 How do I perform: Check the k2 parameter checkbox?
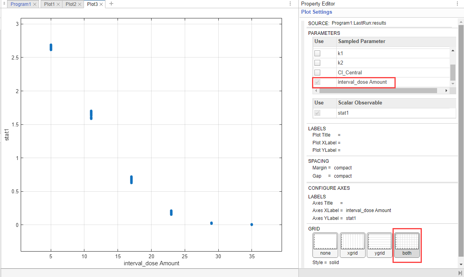(317, 63)
